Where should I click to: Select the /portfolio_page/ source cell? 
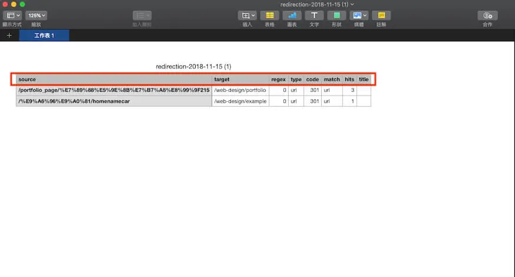coord(114,90)
